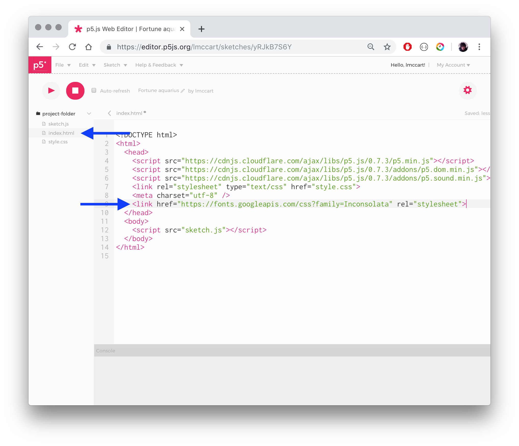Open editor settings gear icon
Image resolution: width=519 pixels, height=446 pixels.
click(x=467, y=90)
